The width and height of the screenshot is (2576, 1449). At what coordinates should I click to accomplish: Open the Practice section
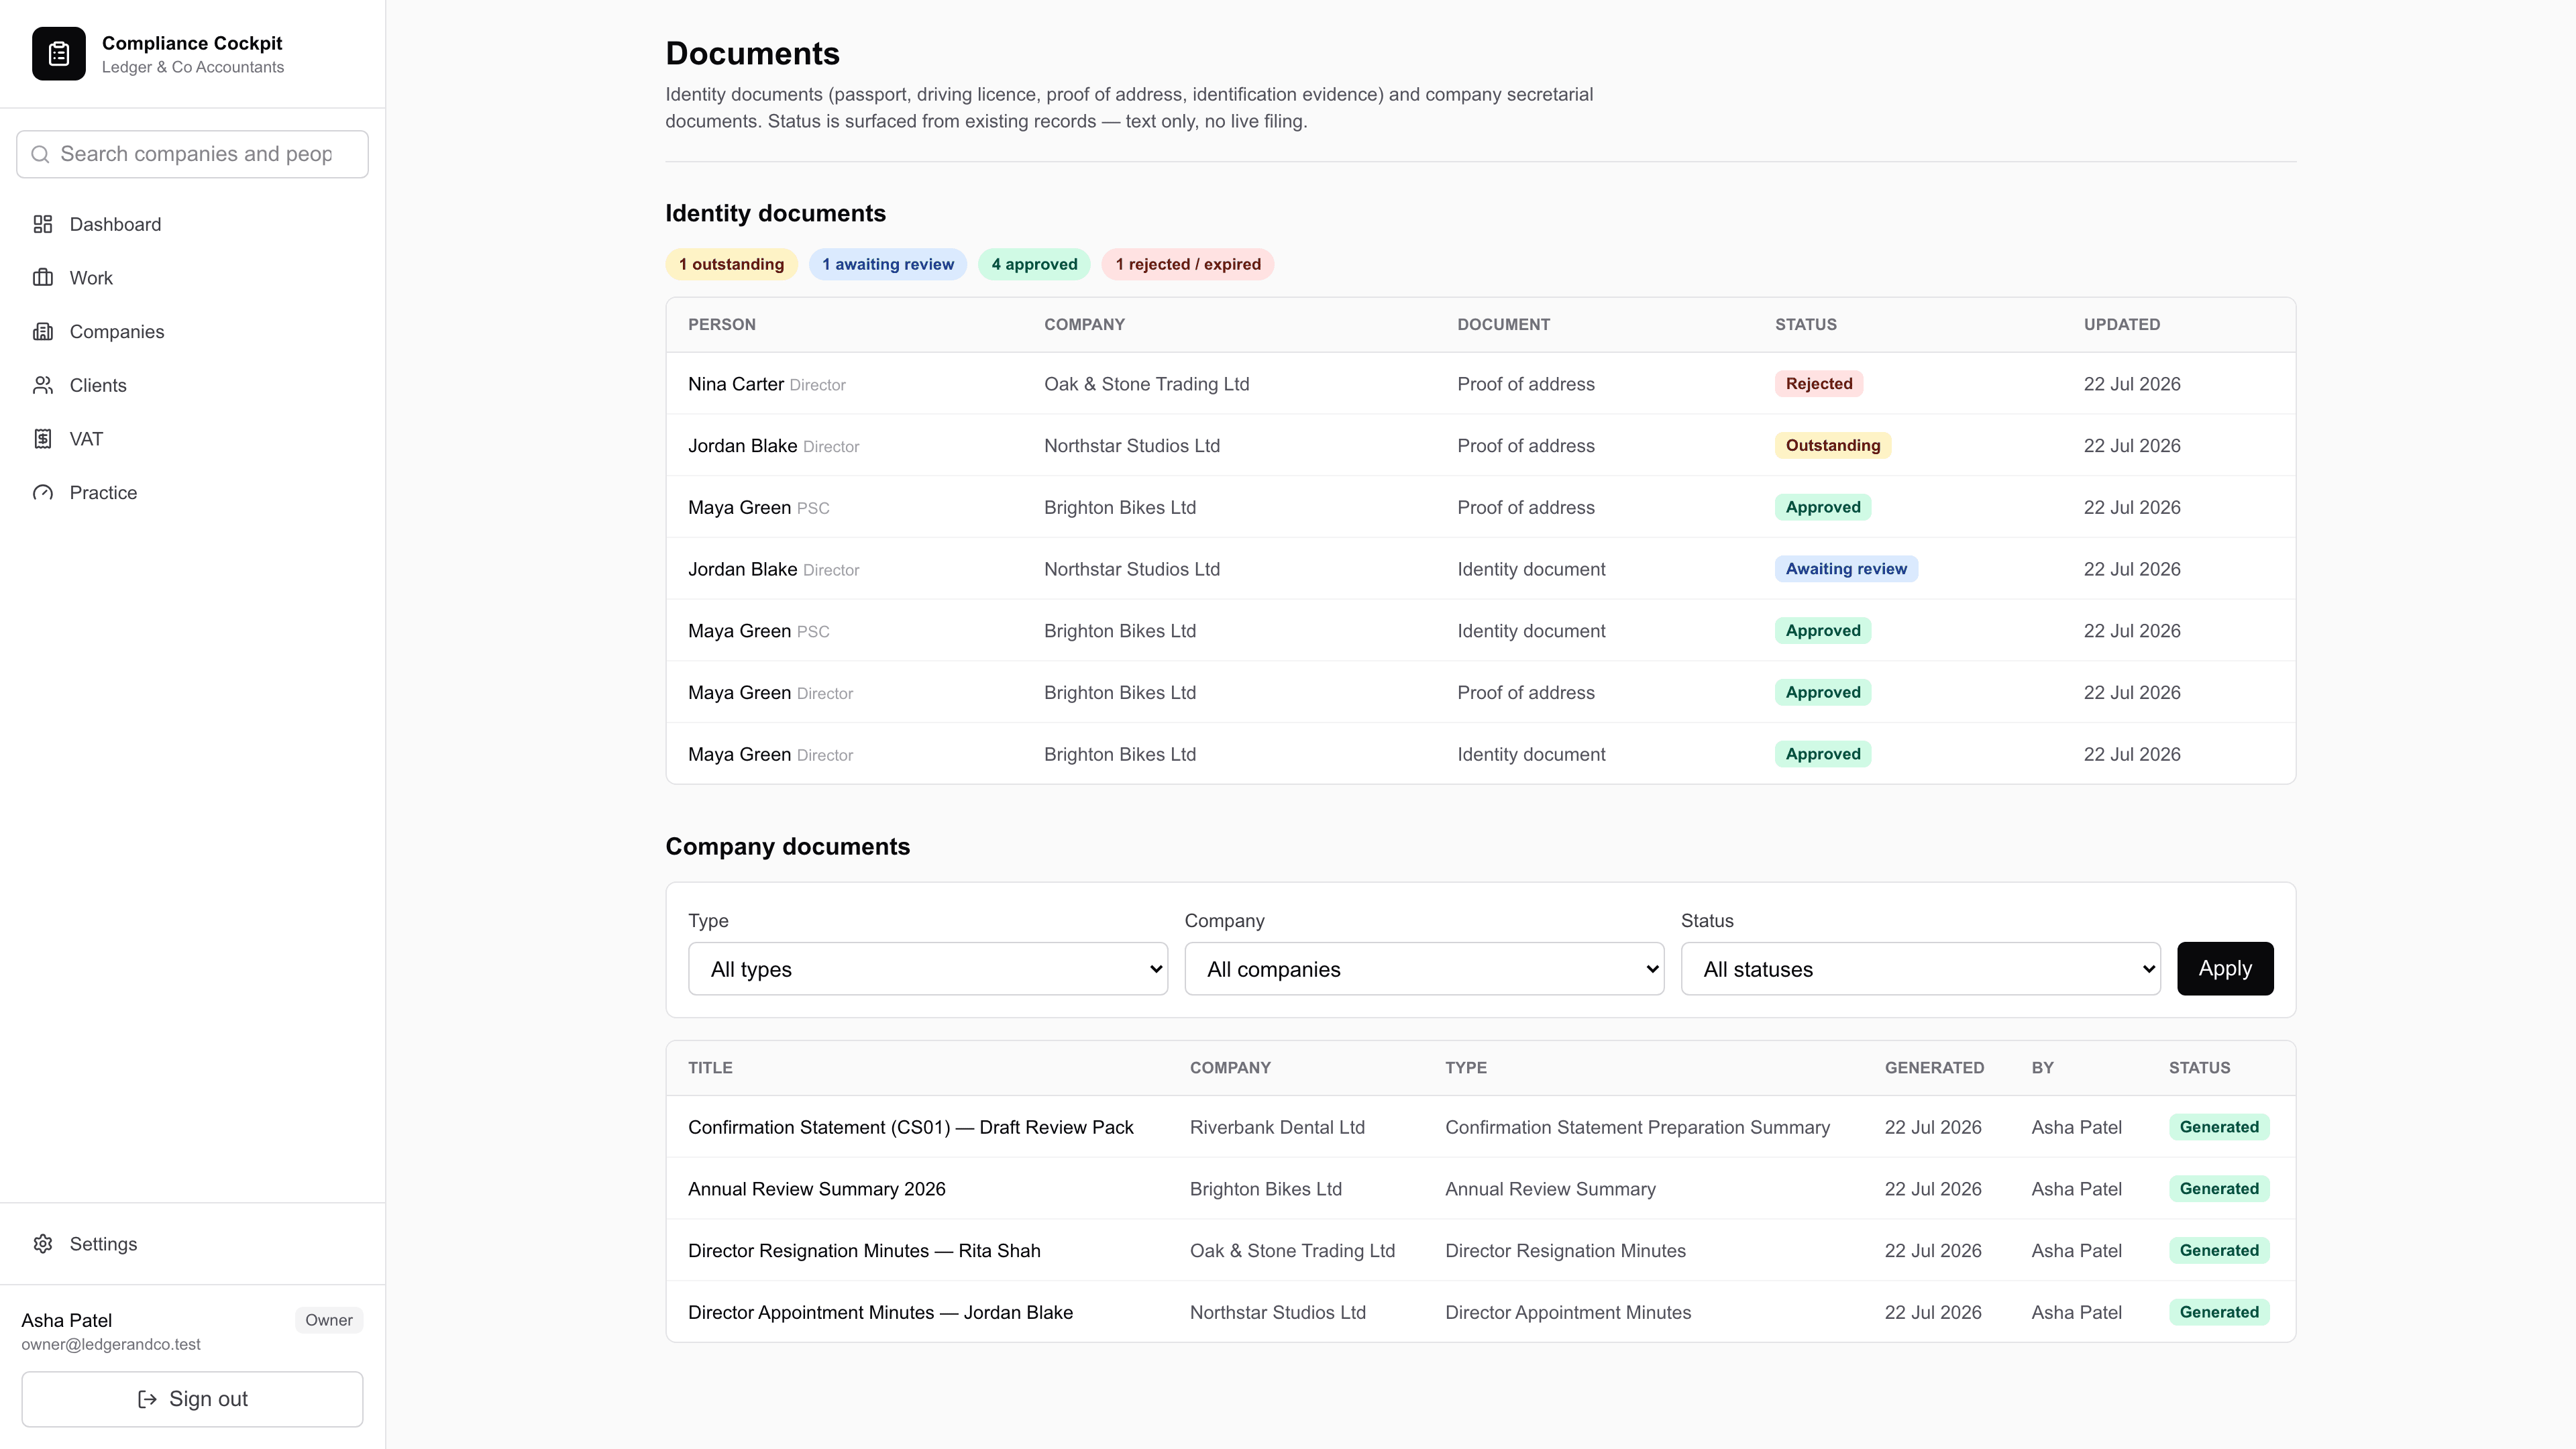[x=192, y=493]
